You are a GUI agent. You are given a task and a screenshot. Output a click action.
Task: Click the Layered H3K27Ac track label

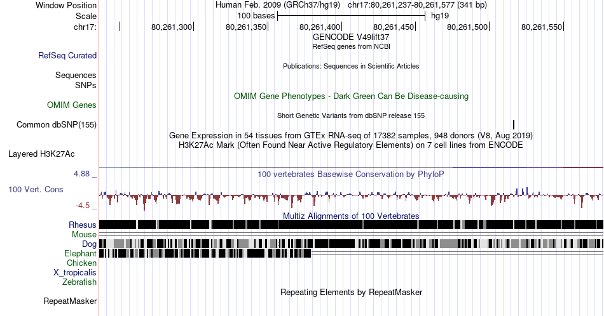pos(41,154)
